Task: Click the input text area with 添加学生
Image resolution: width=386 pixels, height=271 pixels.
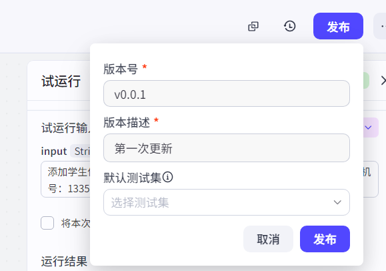Action: click(x=65, y=180)
